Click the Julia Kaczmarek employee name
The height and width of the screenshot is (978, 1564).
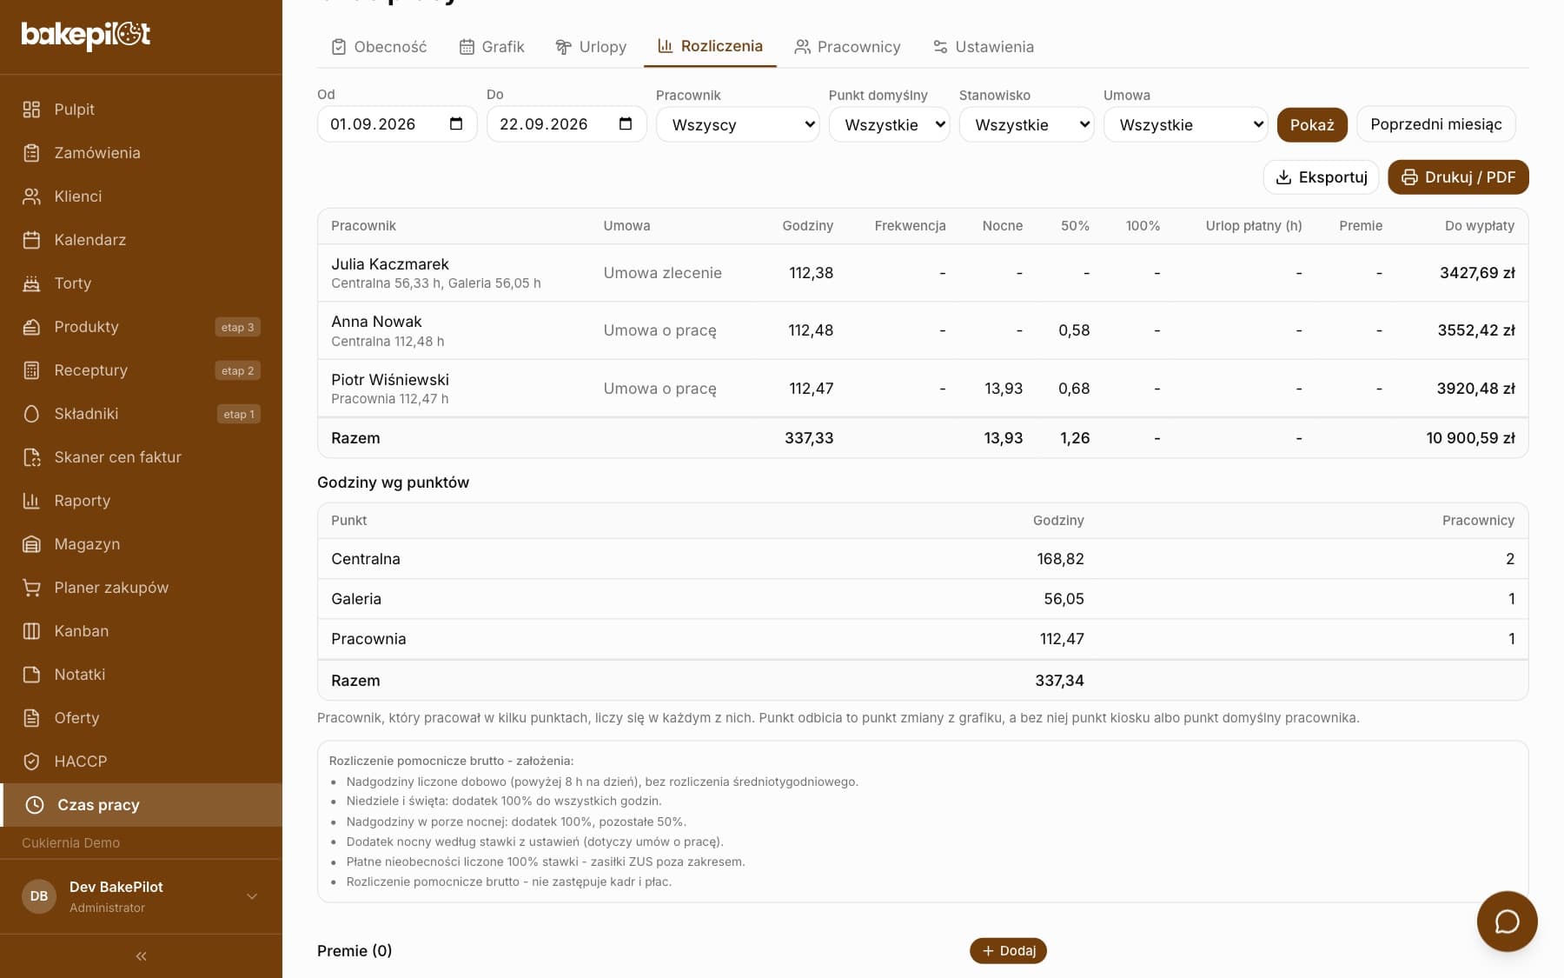[x=390, y=264]
